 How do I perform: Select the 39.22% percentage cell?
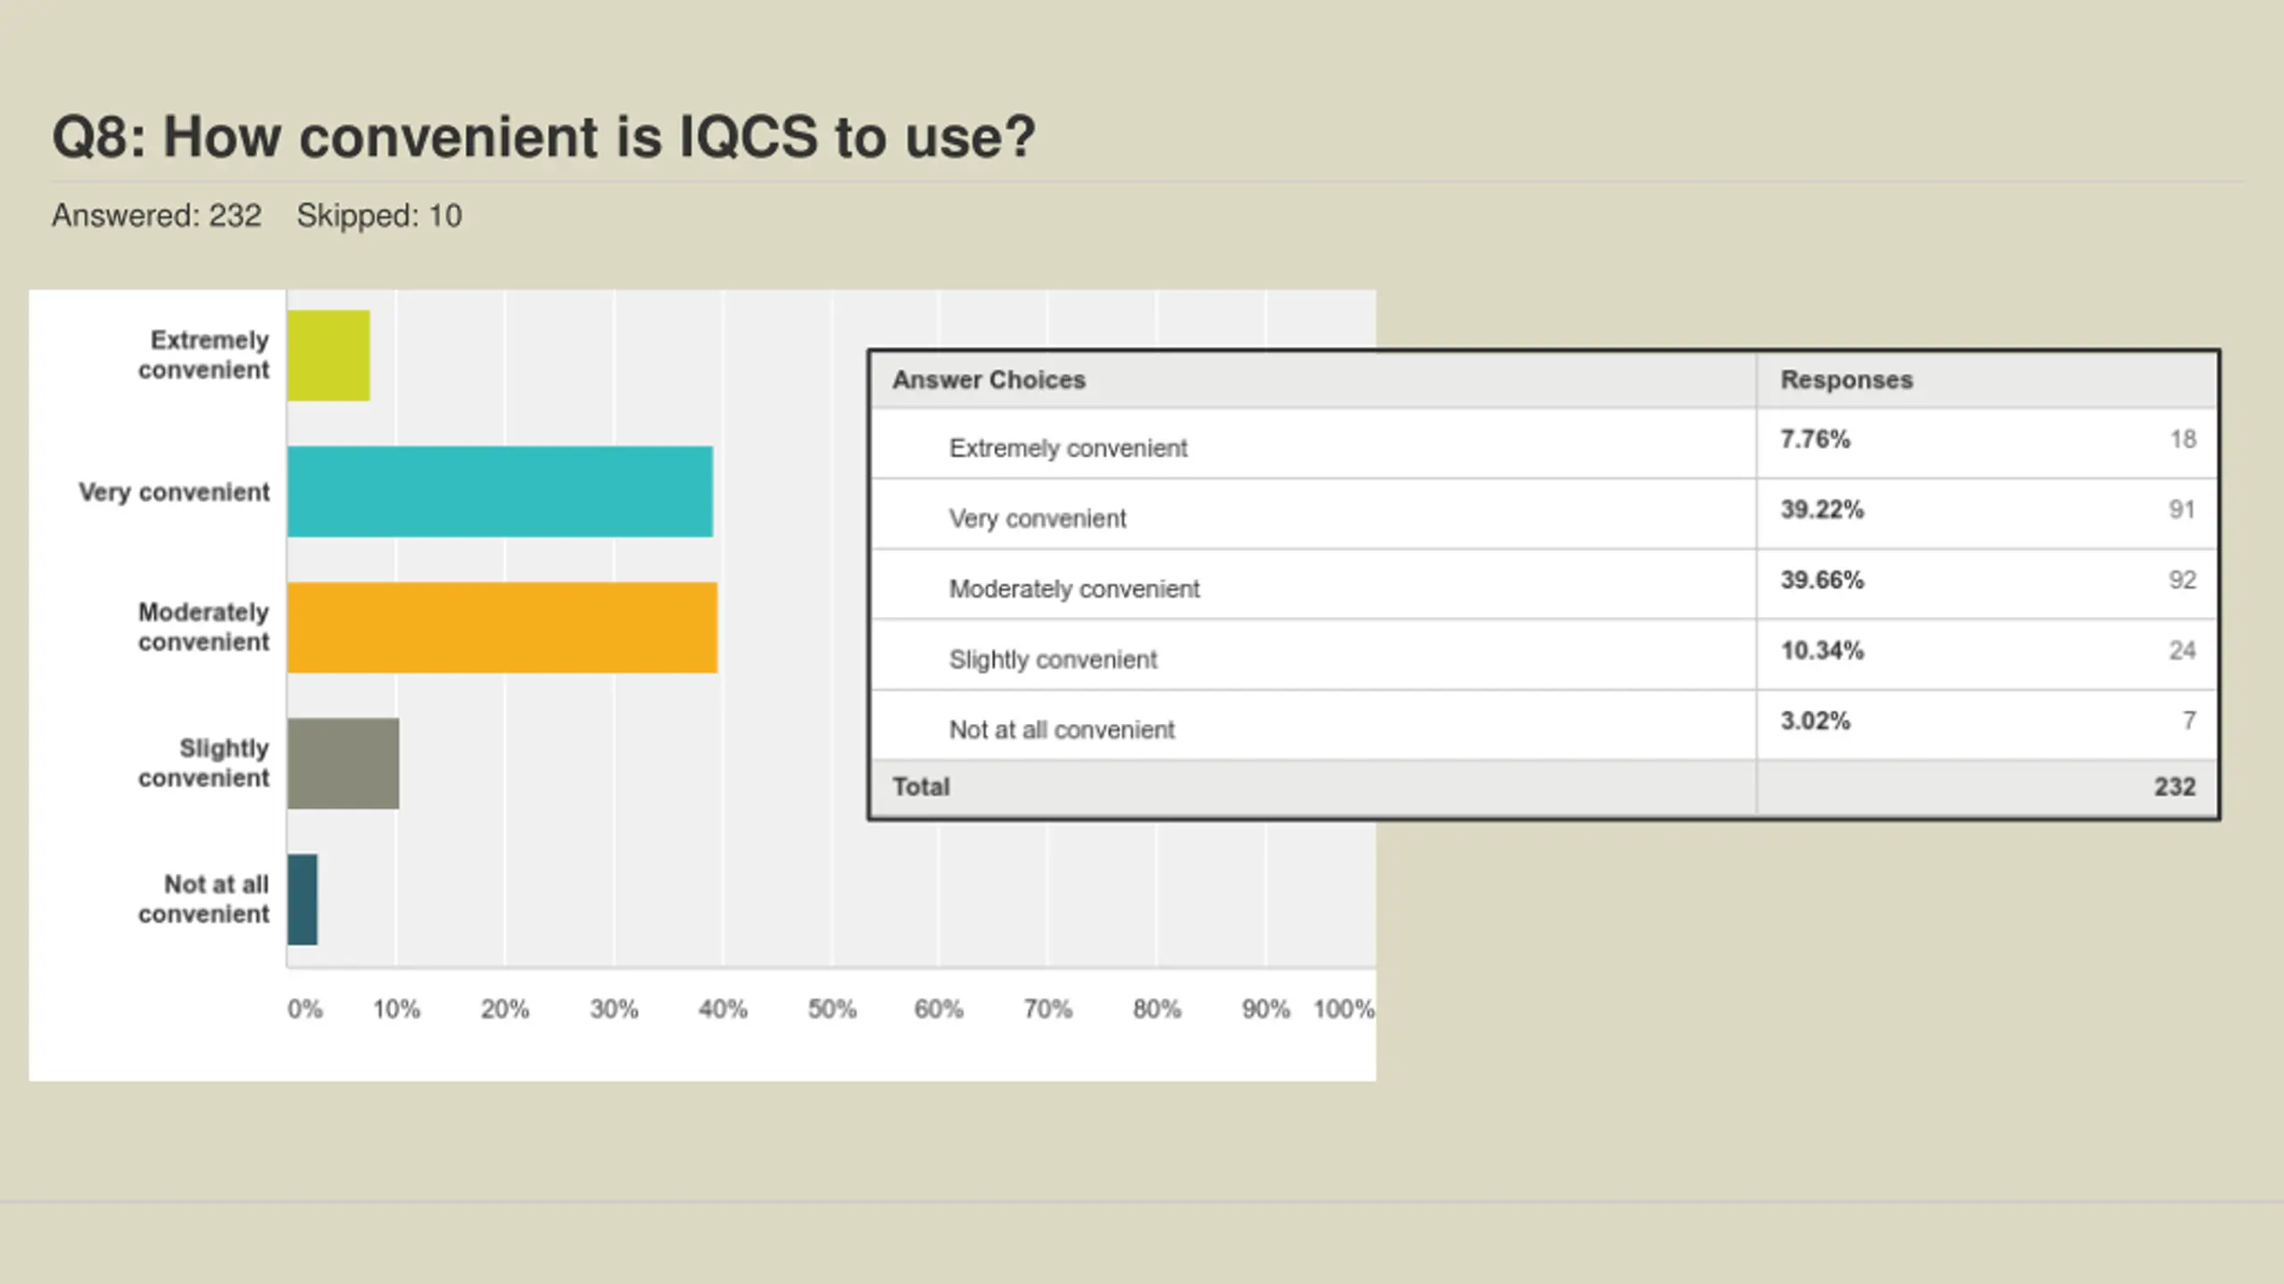point(1822,509)
